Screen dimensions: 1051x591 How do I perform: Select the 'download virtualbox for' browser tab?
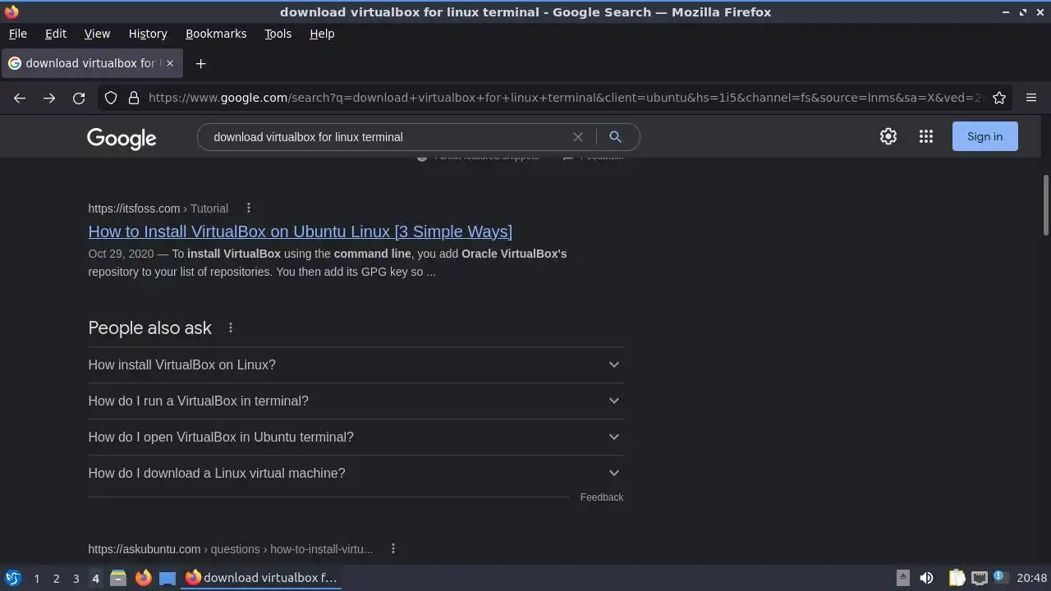point(93,63)
